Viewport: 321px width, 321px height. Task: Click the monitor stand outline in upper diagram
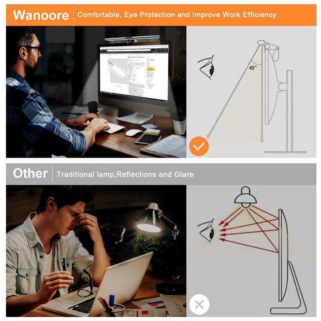(288, 112)
